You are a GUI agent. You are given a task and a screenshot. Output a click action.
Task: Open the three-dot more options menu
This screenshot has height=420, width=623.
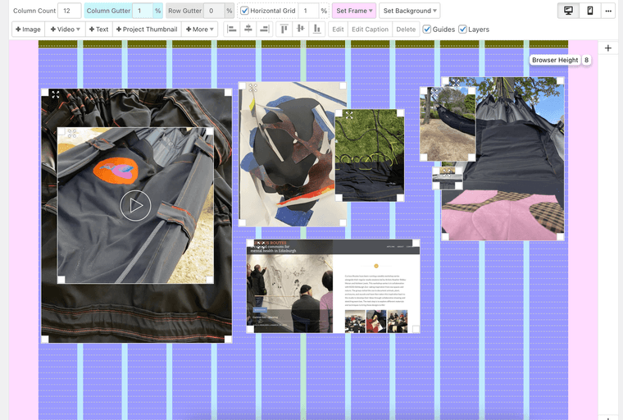tap(608, 11)
